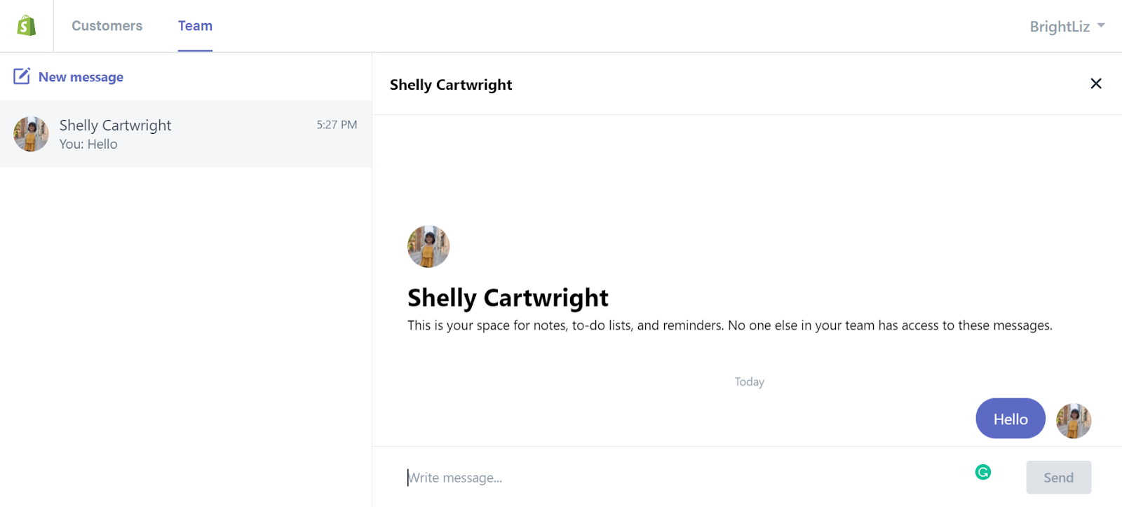1122x507 pixels.
Task: Expand the BrightLiz dropdown arrow
Action: (1101, 25)
